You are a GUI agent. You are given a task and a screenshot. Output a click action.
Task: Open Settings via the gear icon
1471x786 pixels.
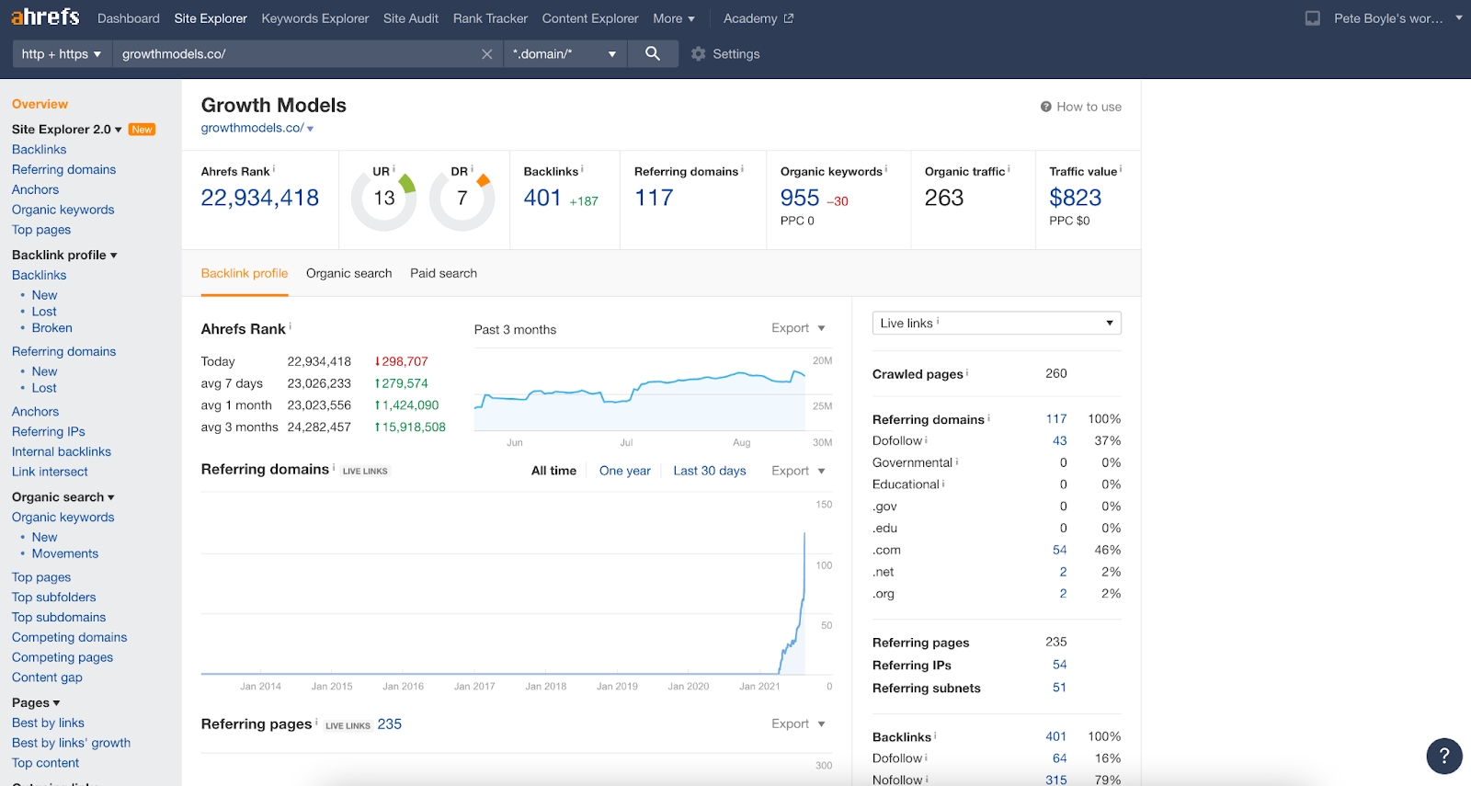[x=699, y=54]
